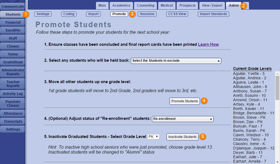Click the entry Anthony, Susan - 7
The height and width of the screenshot is (164, 280).
tap(250, 91)
